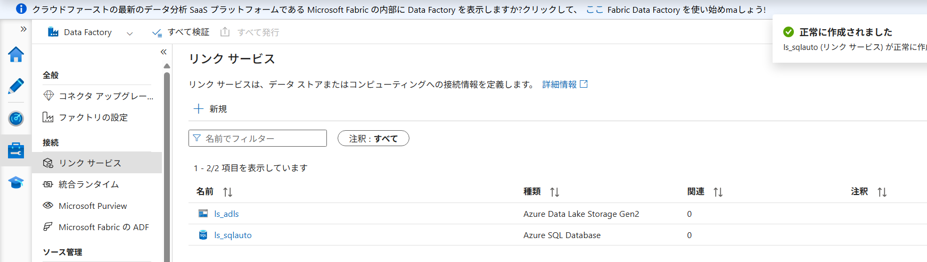
Task: Click the ls_adls storage icon
Action: pyautogui.click(x=203, y=214)
